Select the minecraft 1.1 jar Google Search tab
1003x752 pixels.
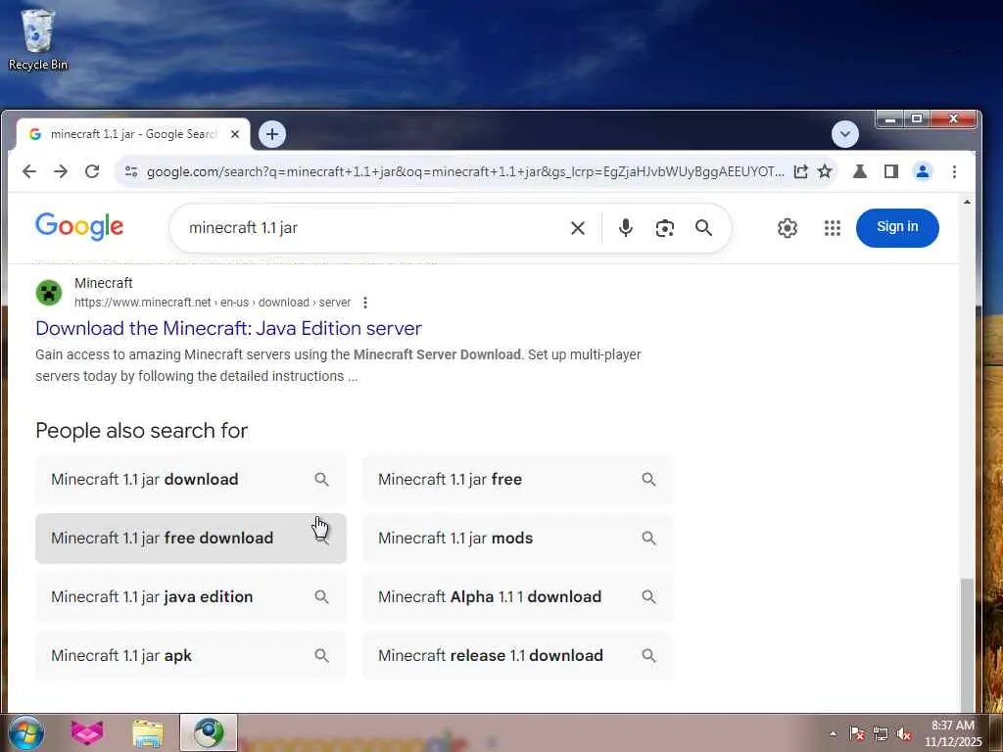[x=132, y=134]
